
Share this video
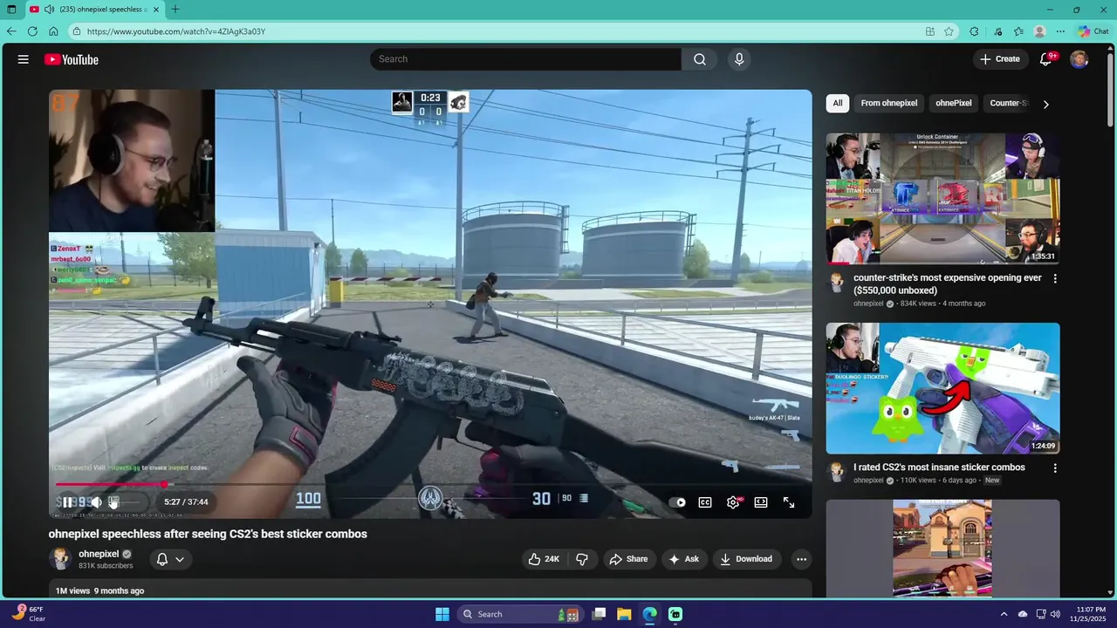(629, 559)
